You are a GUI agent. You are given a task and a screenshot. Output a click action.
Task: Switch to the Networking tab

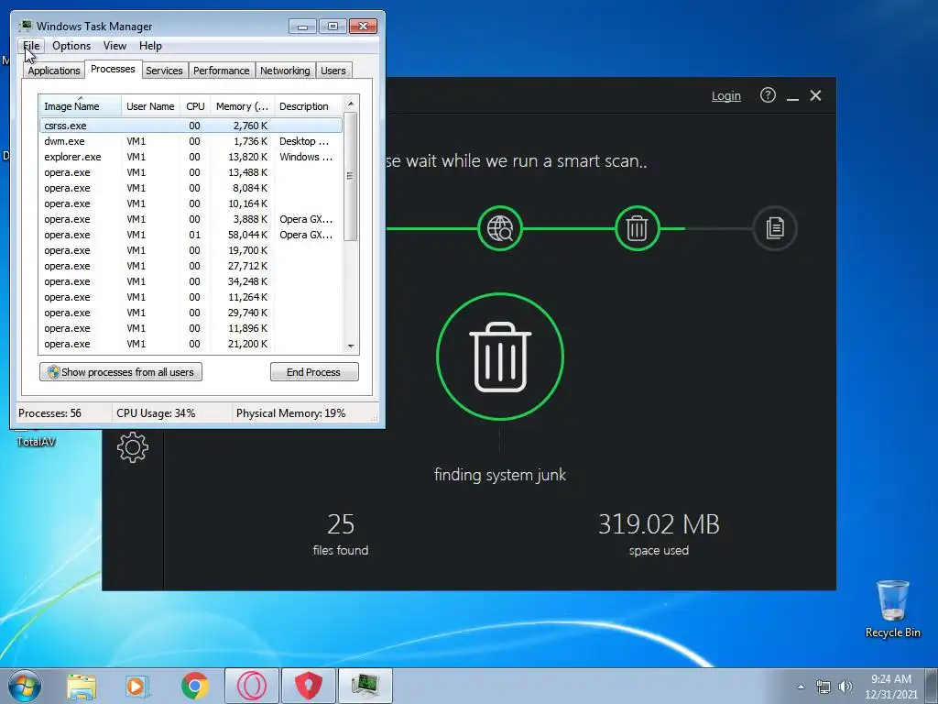click(285, 71)
